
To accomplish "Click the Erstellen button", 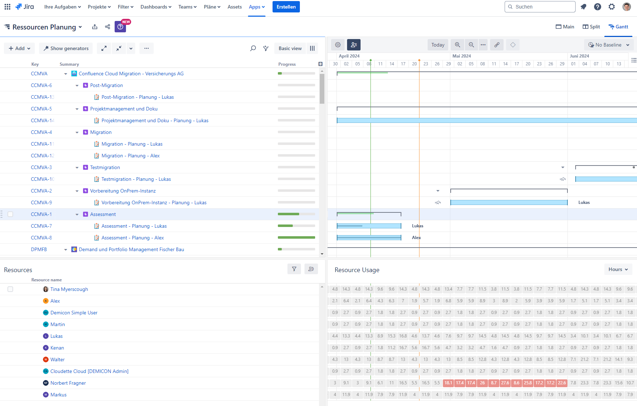I will [286, 7].
